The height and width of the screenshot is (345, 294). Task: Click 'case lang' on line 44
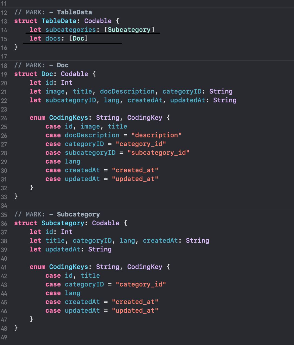(63, 293)
